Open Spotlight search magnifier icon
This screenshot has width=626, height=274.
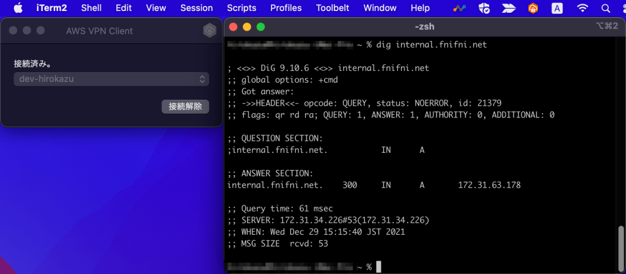605,8
